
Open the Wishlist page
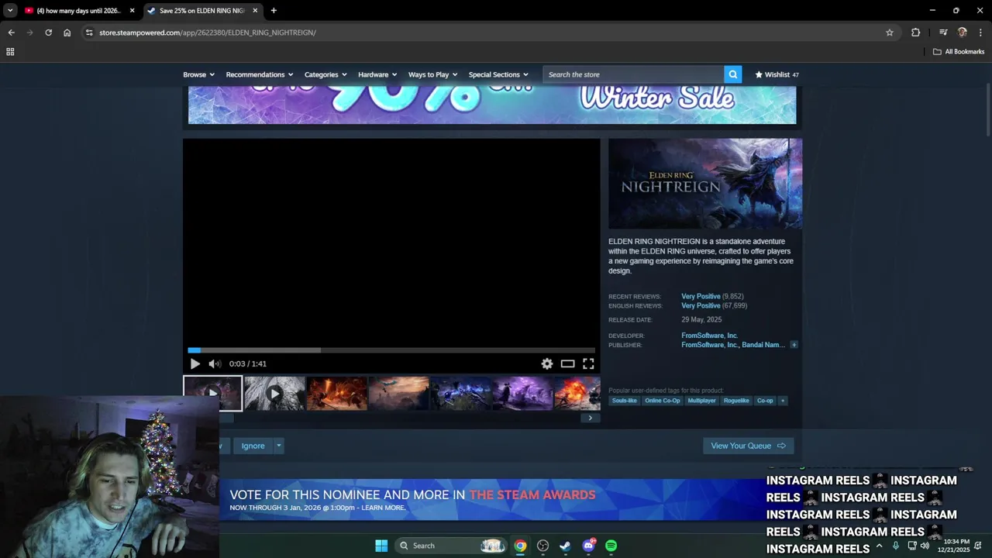pyautogui.click(x=777, y=74)
